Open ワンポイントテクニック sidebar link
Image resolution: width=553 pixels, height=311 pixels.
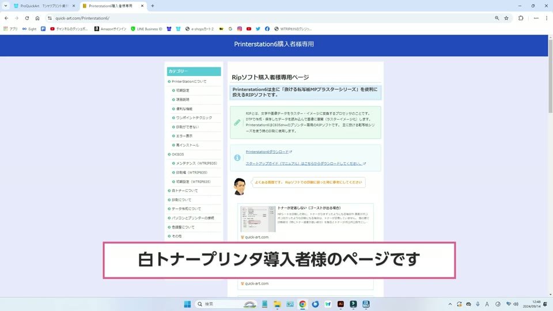point(194,117)
